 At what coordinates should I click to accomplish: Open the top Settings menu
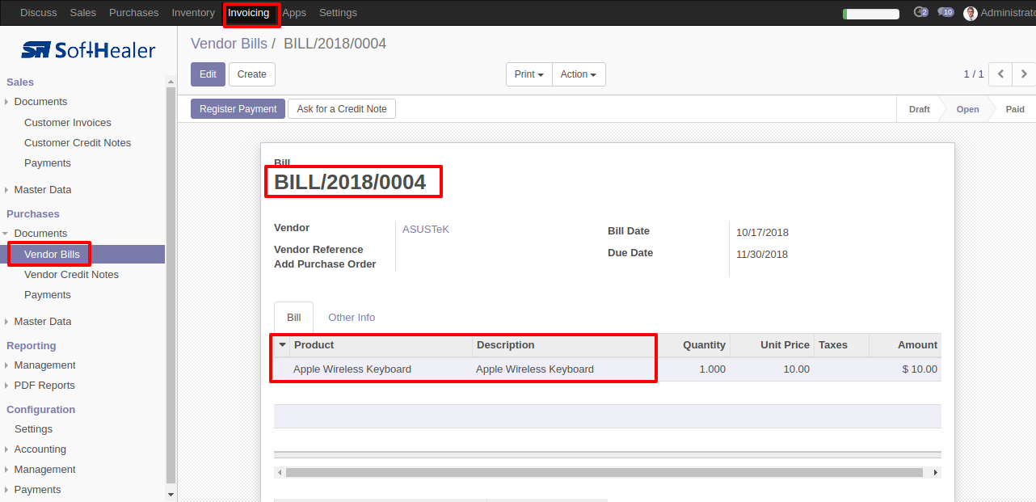[x=338, y=13]
